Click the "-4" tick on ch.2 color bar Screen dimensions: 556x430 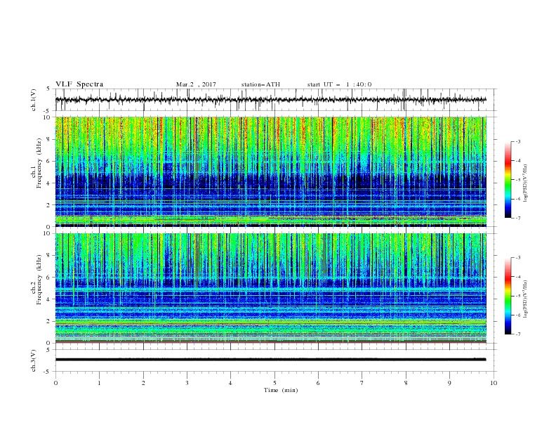[x=518, y=277]
